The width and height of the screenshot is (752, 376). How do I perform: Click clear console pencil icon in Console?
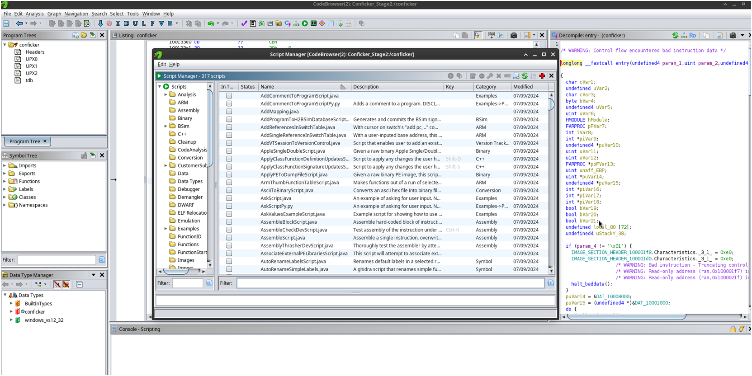[742, 329]
